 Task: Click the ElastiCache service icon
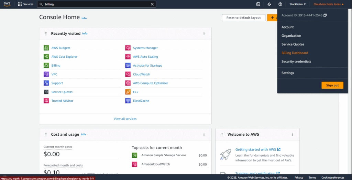click(x=128, y=101)
